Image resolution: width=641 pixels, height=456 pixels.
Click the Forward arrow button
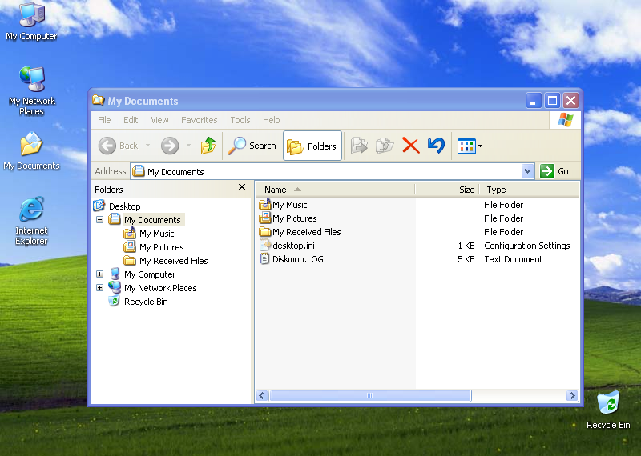point(170,146)
